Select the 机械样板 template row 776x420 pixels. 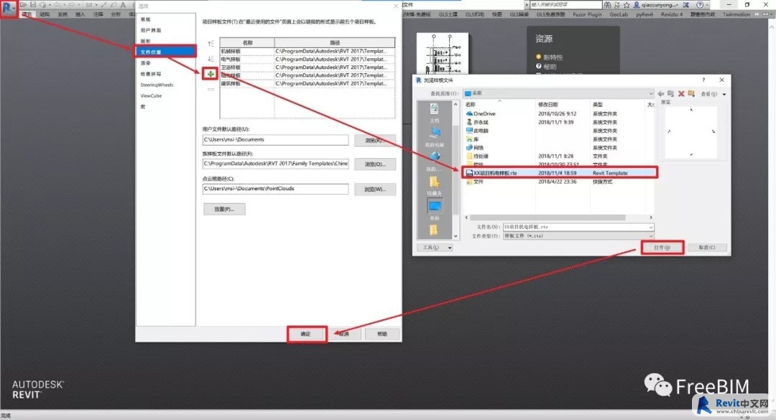pyautogui.click(x=308, y=51)
